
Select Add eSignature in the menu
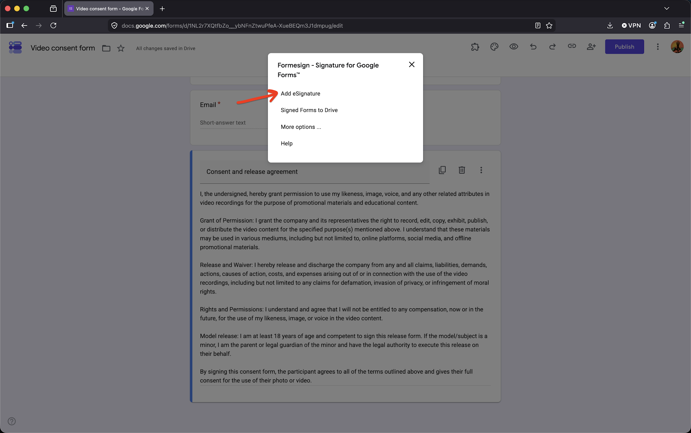300,93
